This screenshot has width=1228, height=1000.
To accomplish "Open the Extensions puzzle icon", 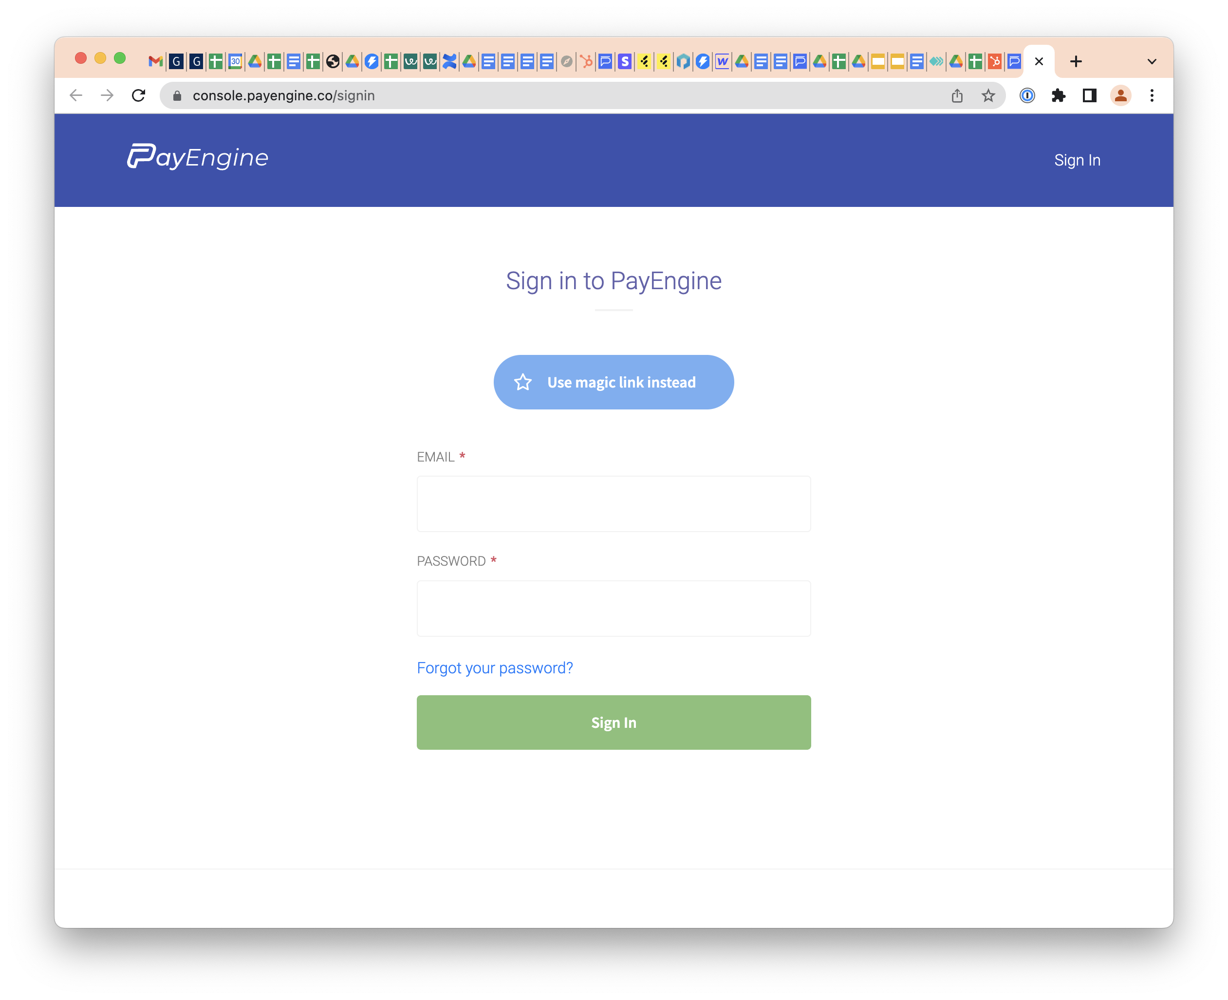I will pos(1058,95).
